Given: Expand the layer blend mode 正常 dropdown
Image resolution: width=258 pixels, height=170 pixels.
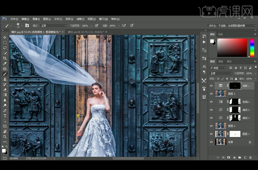Looking at the screenshot, I should 221,73.
